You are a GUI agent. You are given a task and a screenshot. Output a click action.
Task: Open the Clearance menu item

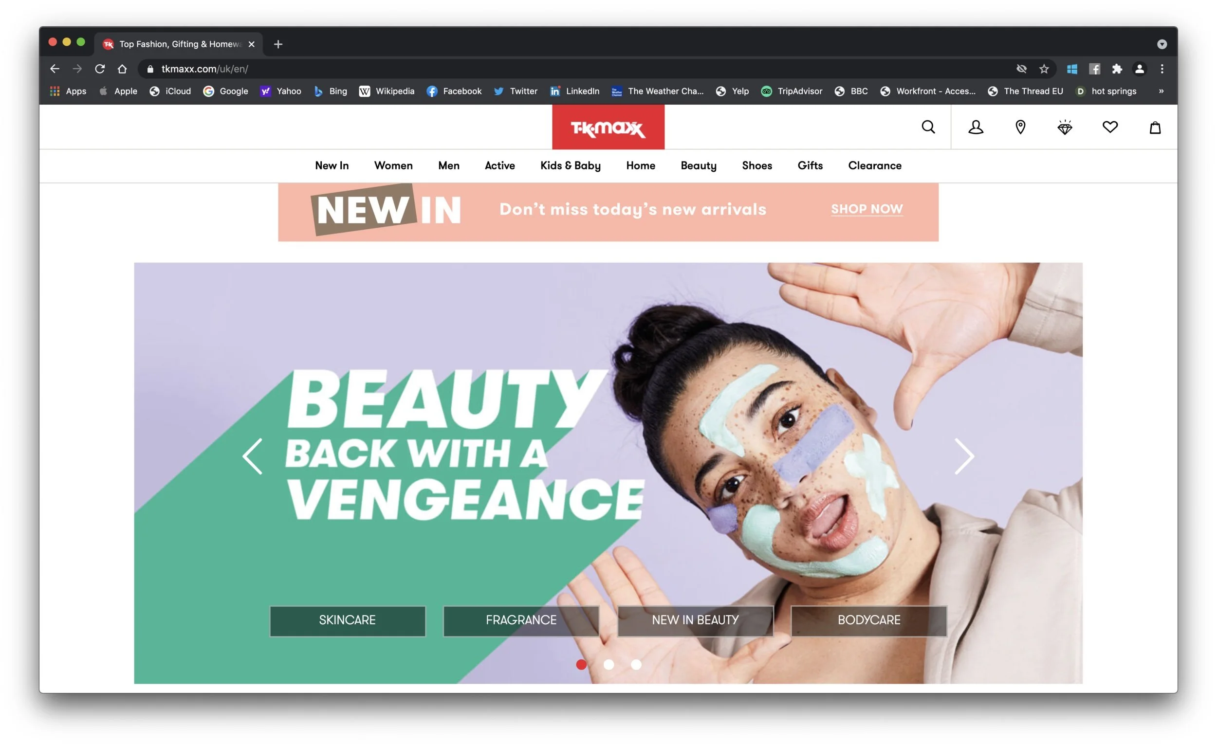coord(874,166)
